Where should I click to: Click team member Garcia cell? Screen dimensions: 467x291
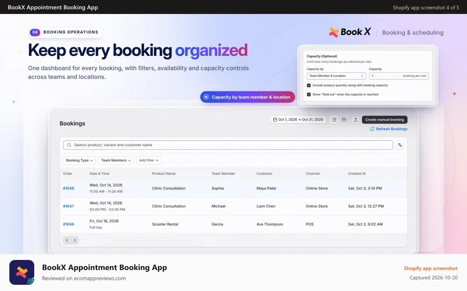pos(217,224)
